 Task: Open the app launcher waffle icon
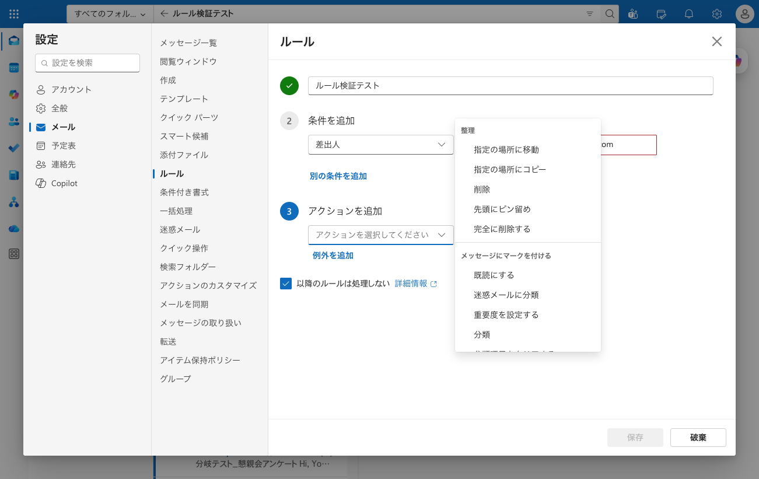14,13
